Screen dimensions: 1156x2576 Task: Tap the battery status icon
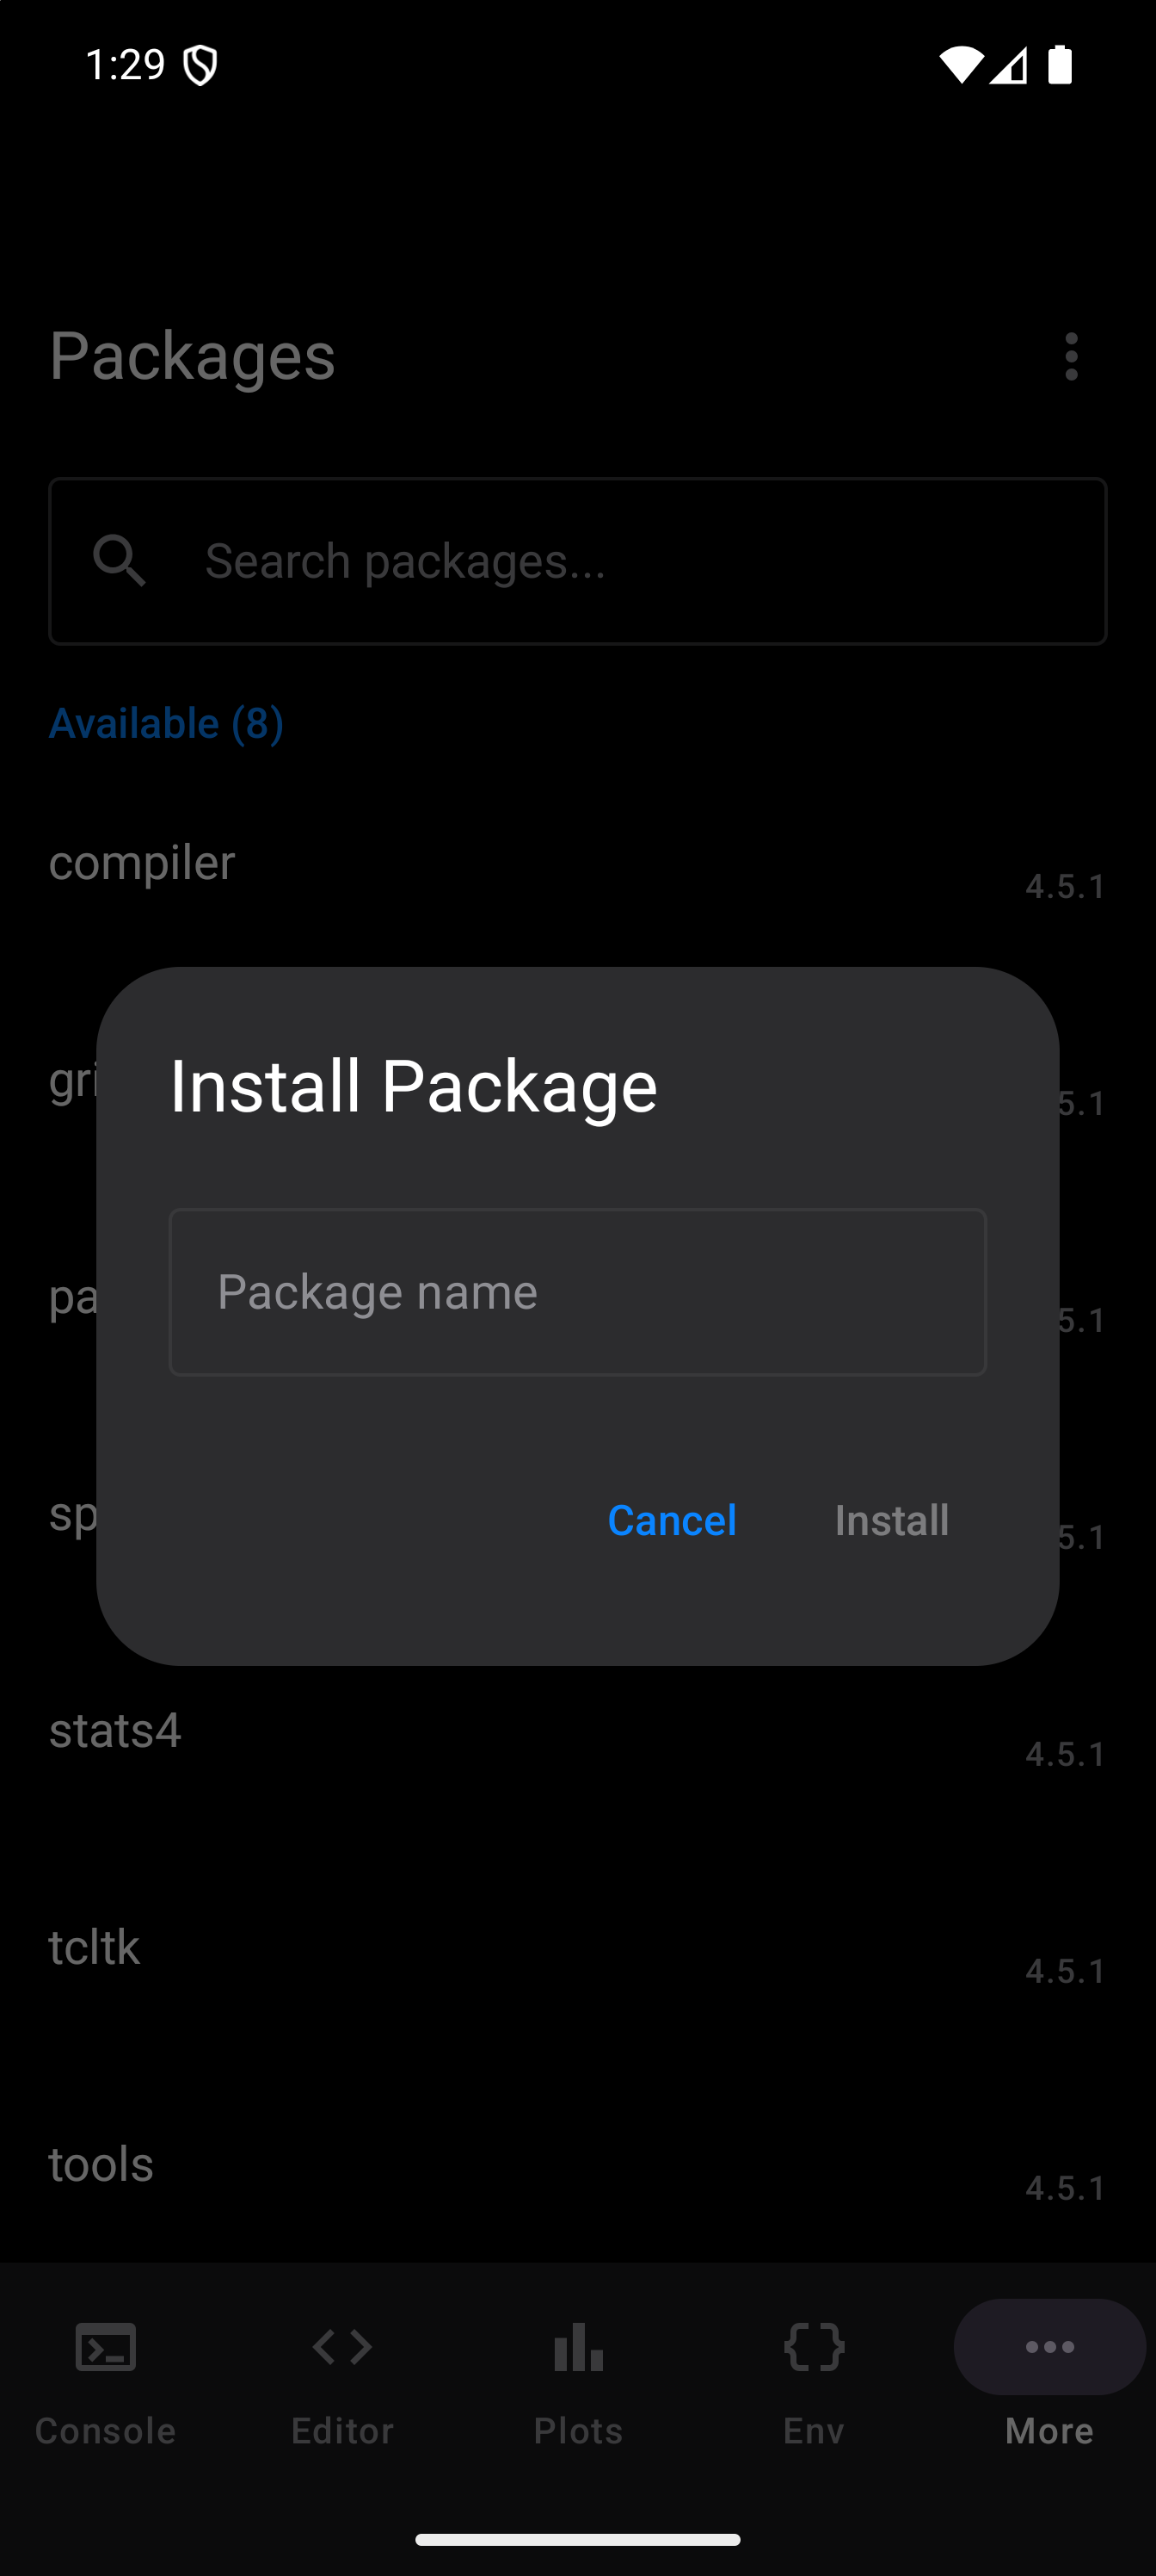(x=1060, y=65)
